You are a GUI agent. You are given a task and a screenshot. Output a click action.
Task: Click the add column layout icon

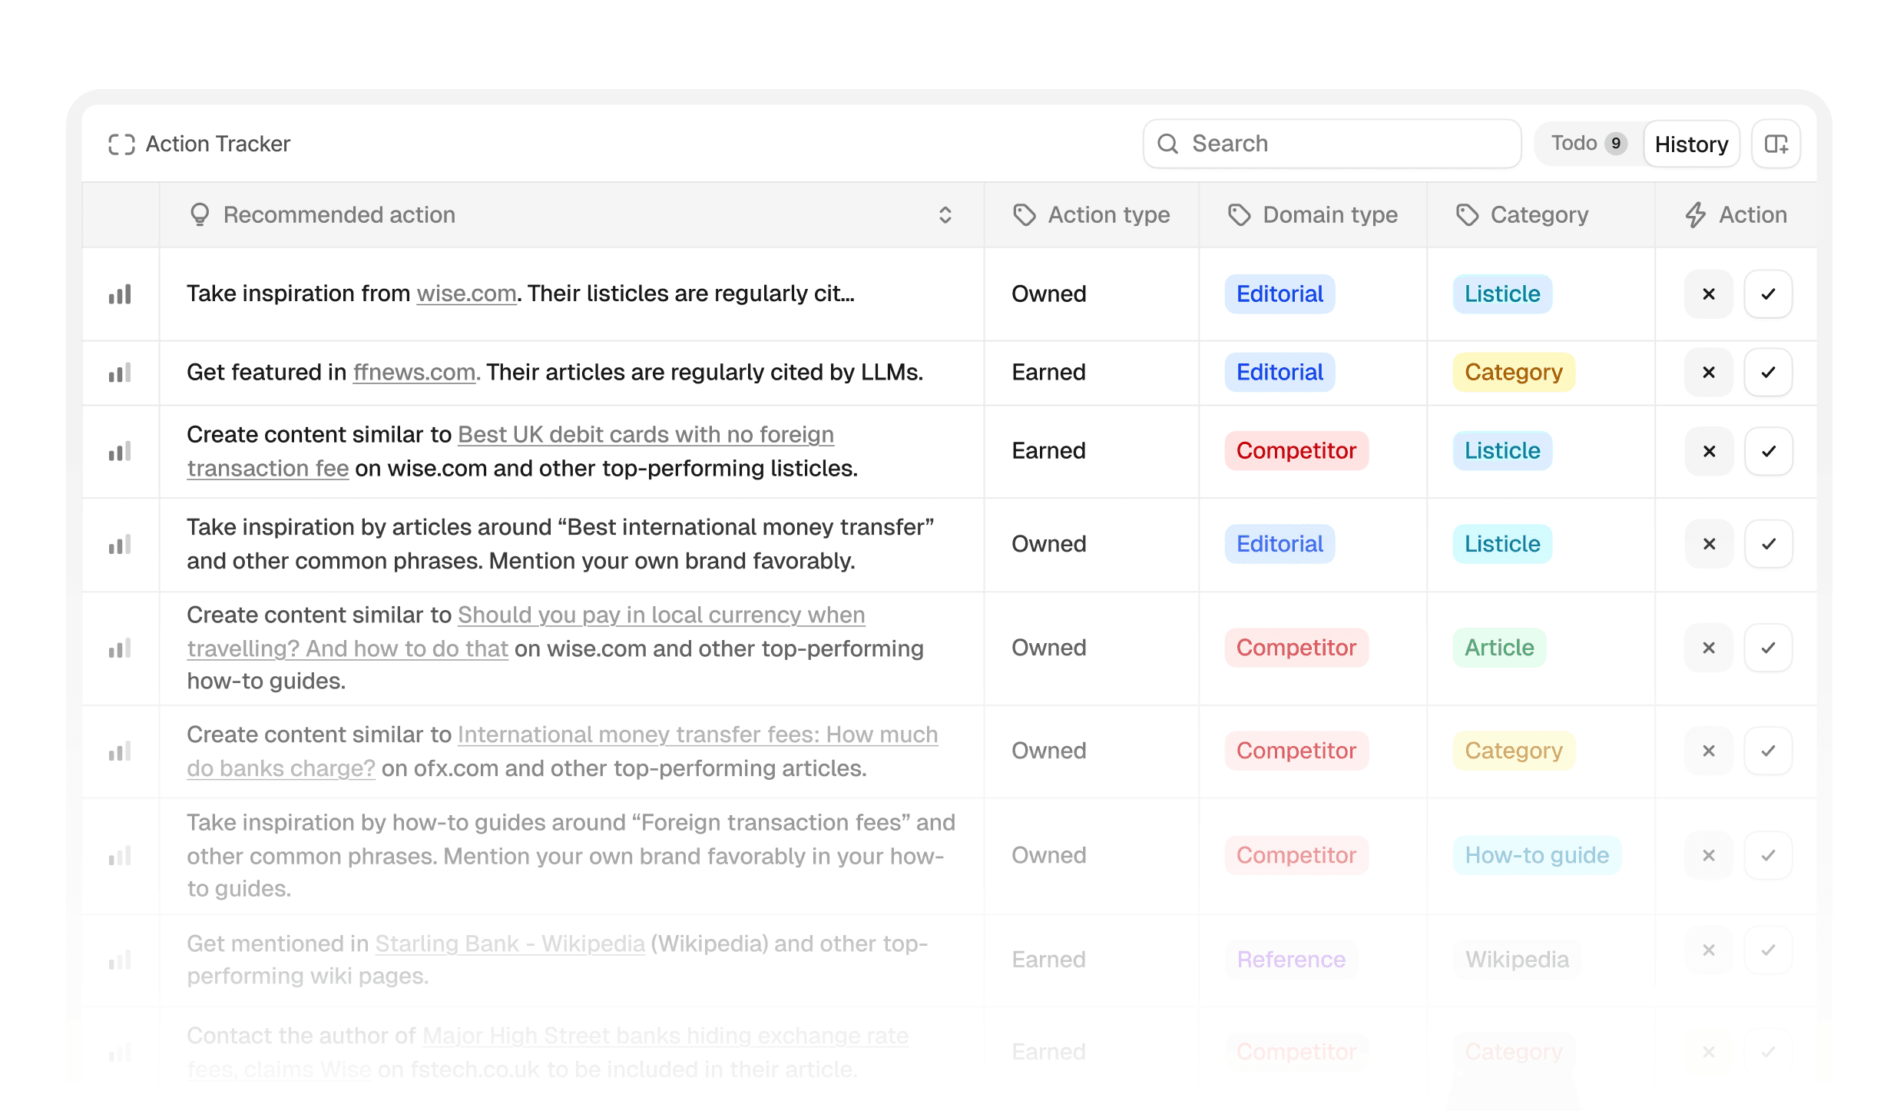[1776, 144]
